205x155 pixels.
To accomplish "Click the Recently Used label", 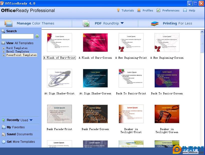I will pos(17,120).
